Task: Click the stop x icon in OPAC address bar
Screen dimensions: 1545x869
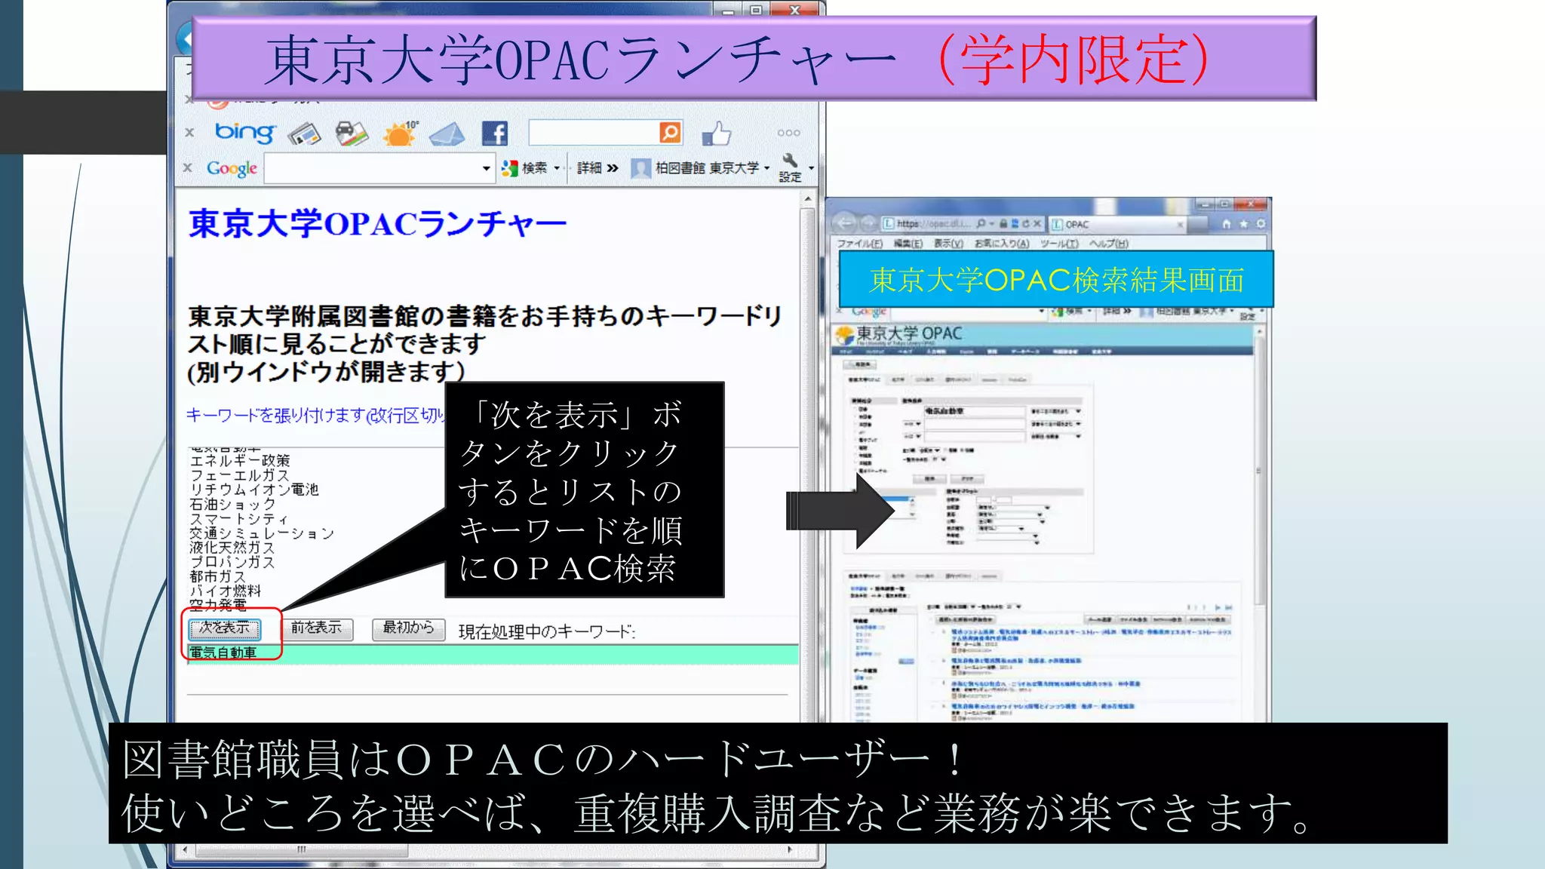Action: (1037, 223)
